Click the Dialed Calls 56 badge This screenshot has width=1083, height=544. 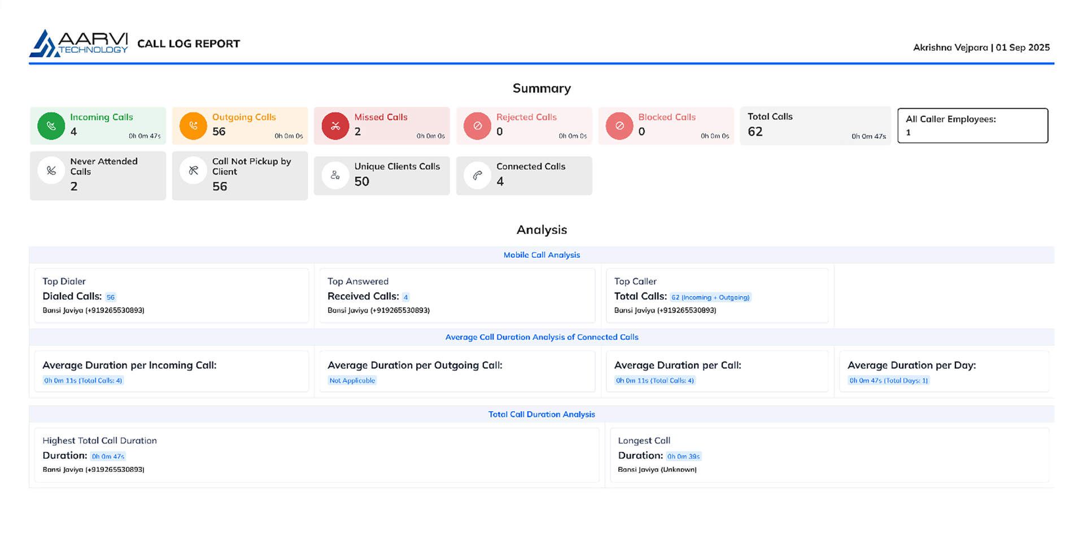pos(111,297)
